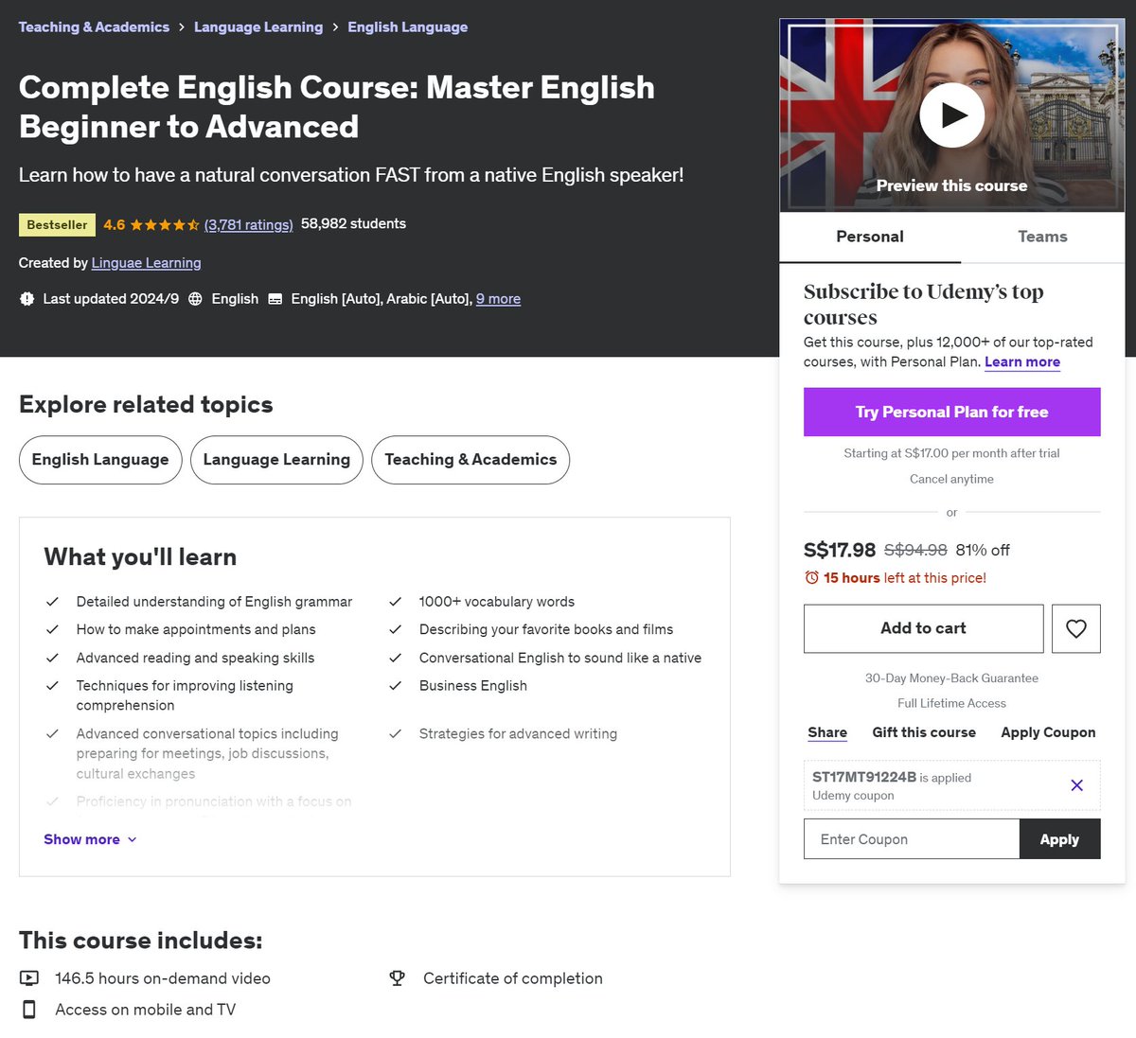Screen dimensions: 1136x1038
Task: Click the 'Cancel anytime' text
Action: [951, 479]
